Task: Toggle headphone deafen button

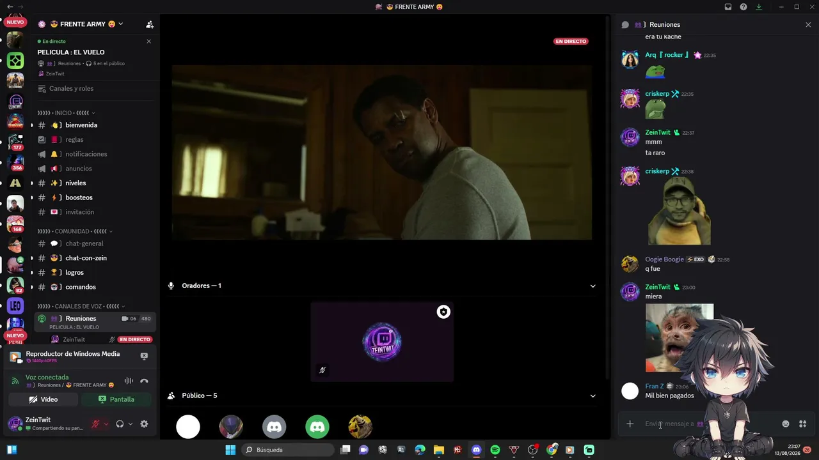Action: 120,424
